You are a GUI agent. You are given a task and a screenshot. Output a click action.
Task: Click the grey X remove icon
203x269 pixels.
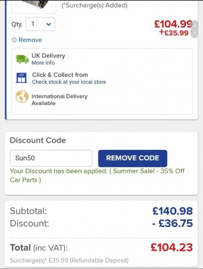tap(14, 40)
